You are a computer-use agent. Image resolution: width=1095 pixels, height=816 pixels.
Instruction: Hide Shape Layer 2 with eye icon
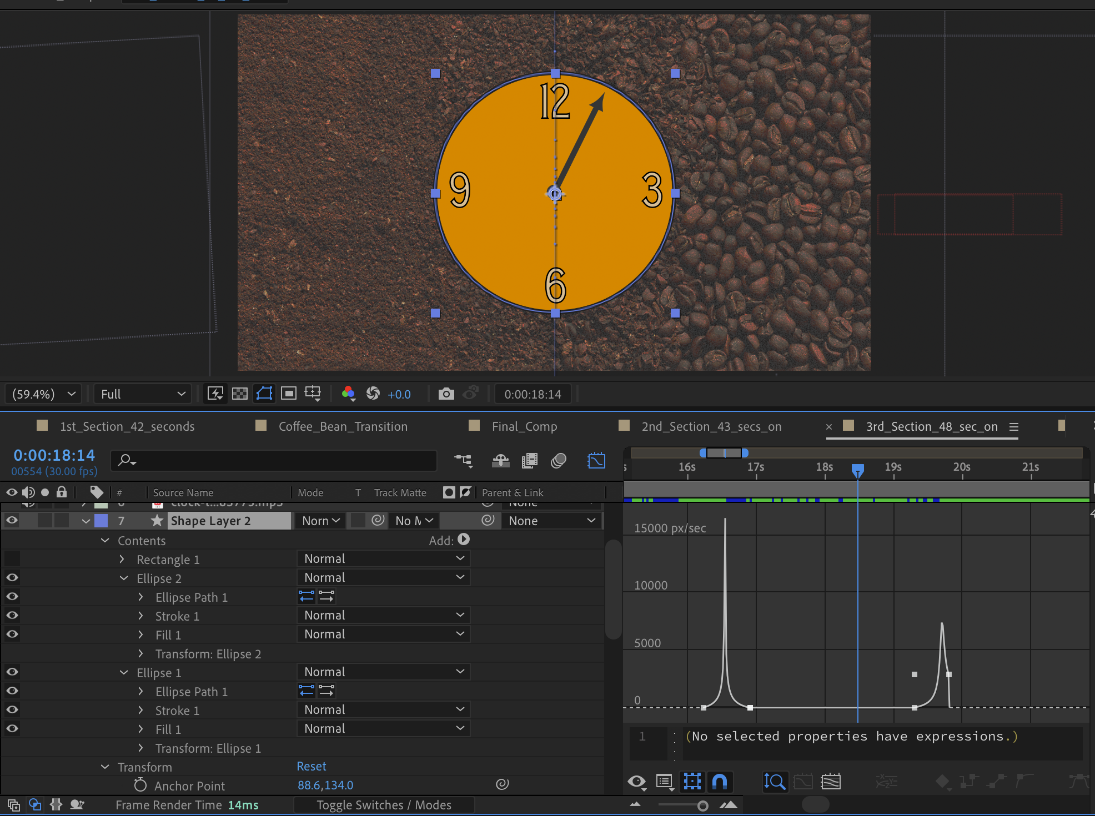coord(12,521)
